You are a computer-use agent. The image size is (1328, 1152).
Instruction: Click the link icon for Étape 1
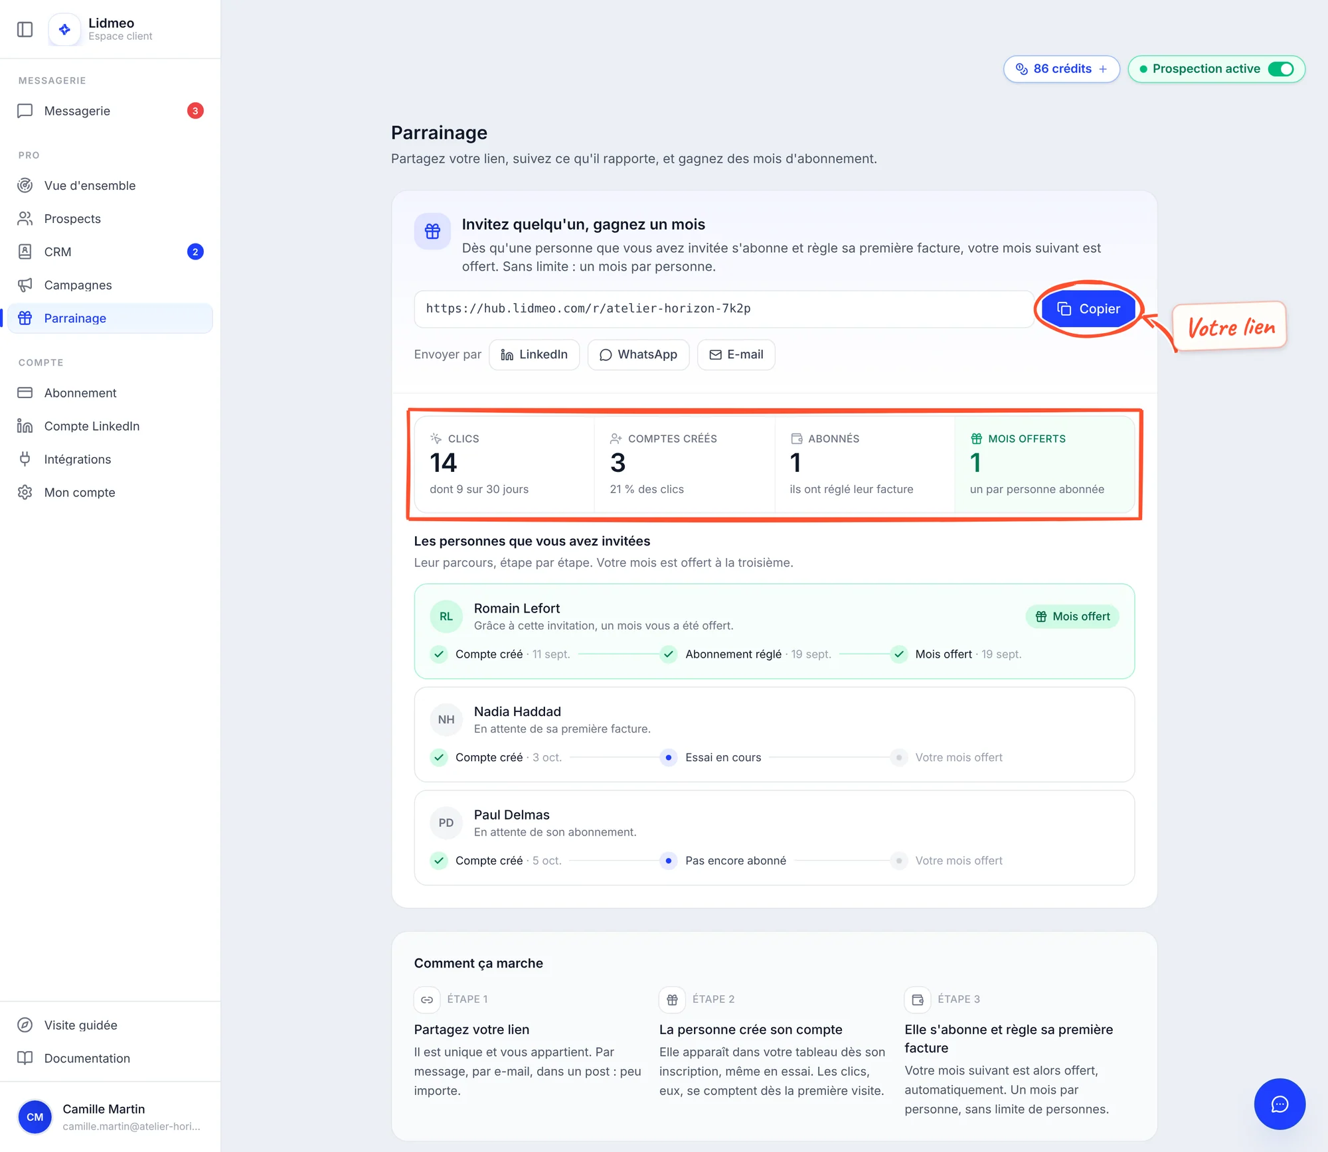pyautogui.click(x=427, y=999)
